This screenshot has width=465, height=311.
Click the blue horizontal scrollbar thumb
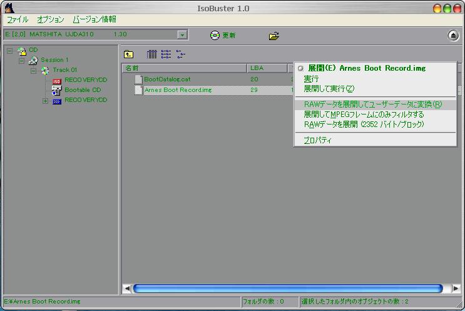288,288
